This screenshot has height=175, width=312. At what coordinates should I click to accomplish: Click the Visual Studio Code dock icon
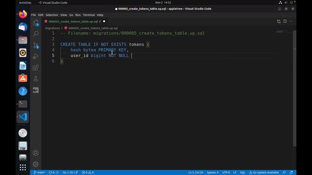tap(23, 117)
